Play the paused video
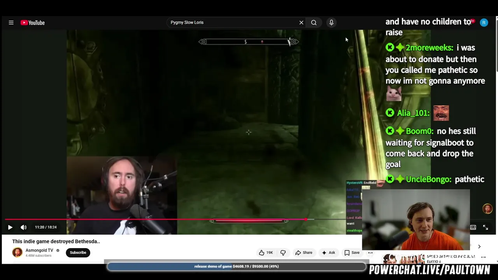498x280 pixels. coord(10,227)
